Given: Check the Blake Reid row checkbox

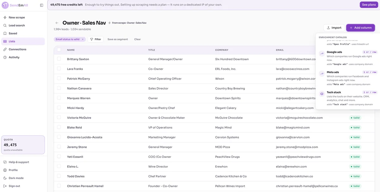Looking at the screenshot, I should (59, 127).
